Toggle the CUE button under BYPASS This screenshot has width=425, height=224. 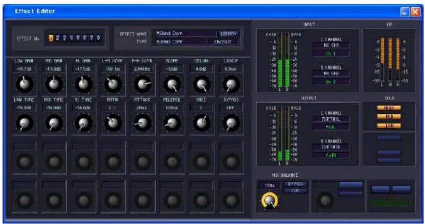(296, 191)
